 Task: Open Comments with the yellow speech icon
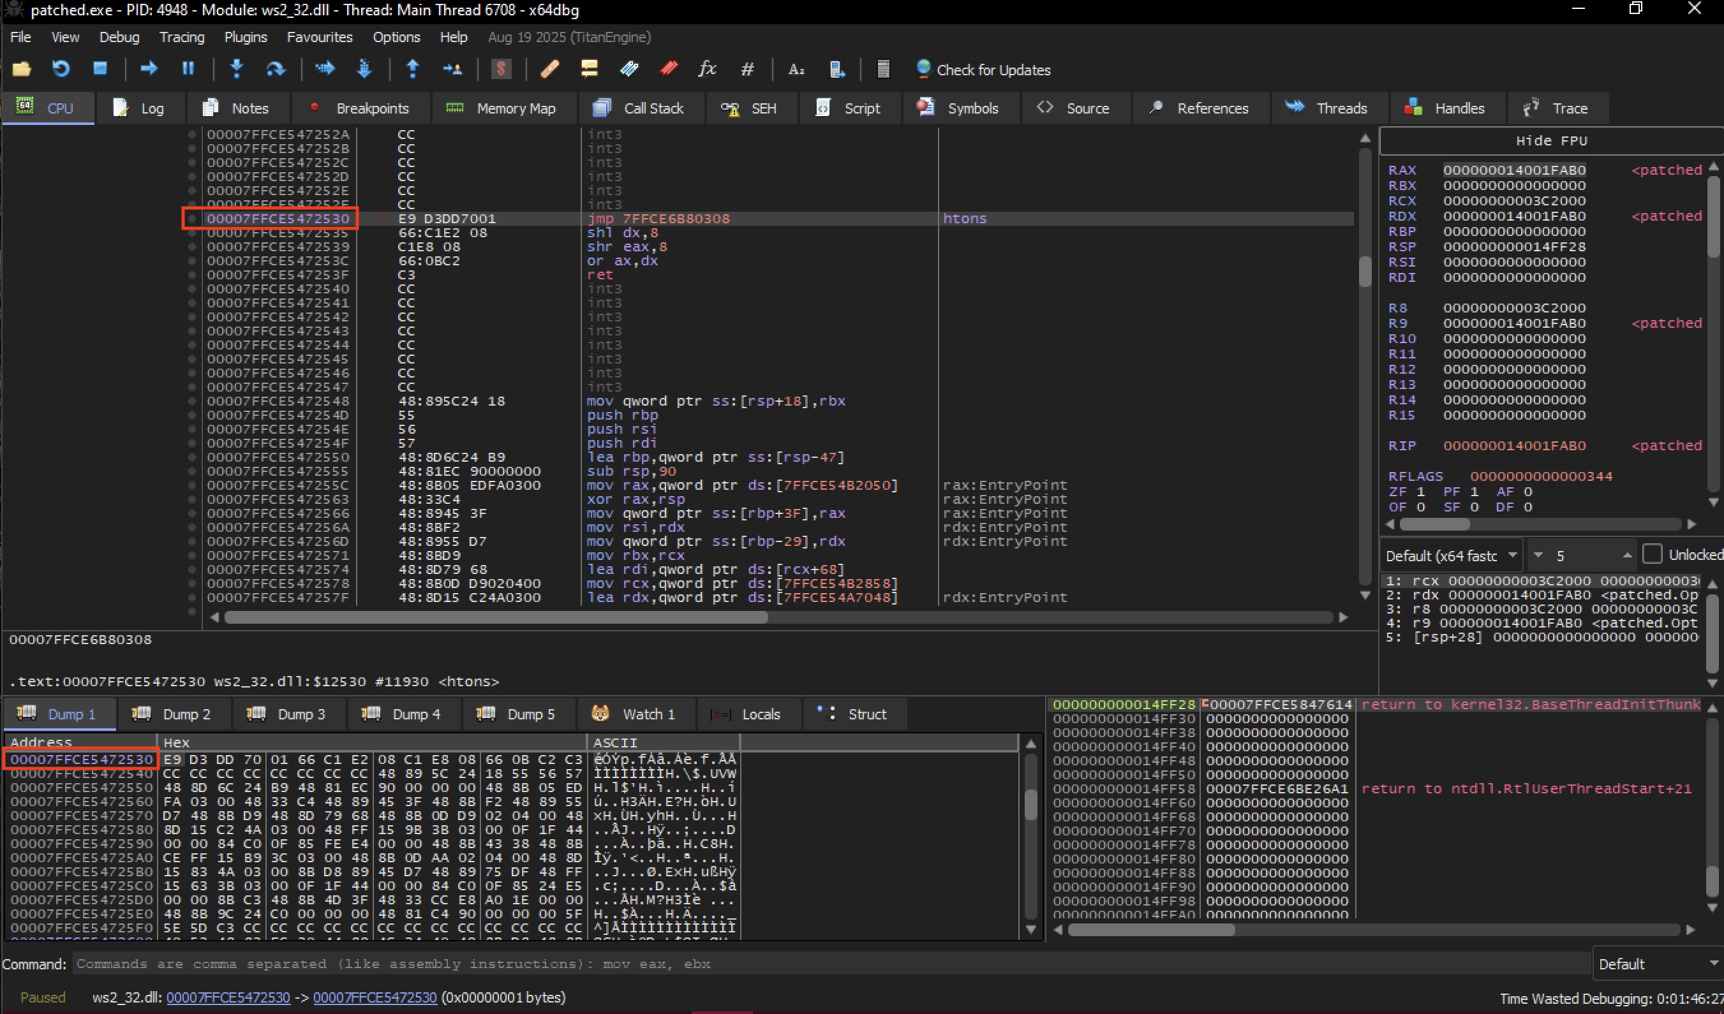(x=589, y=68)
